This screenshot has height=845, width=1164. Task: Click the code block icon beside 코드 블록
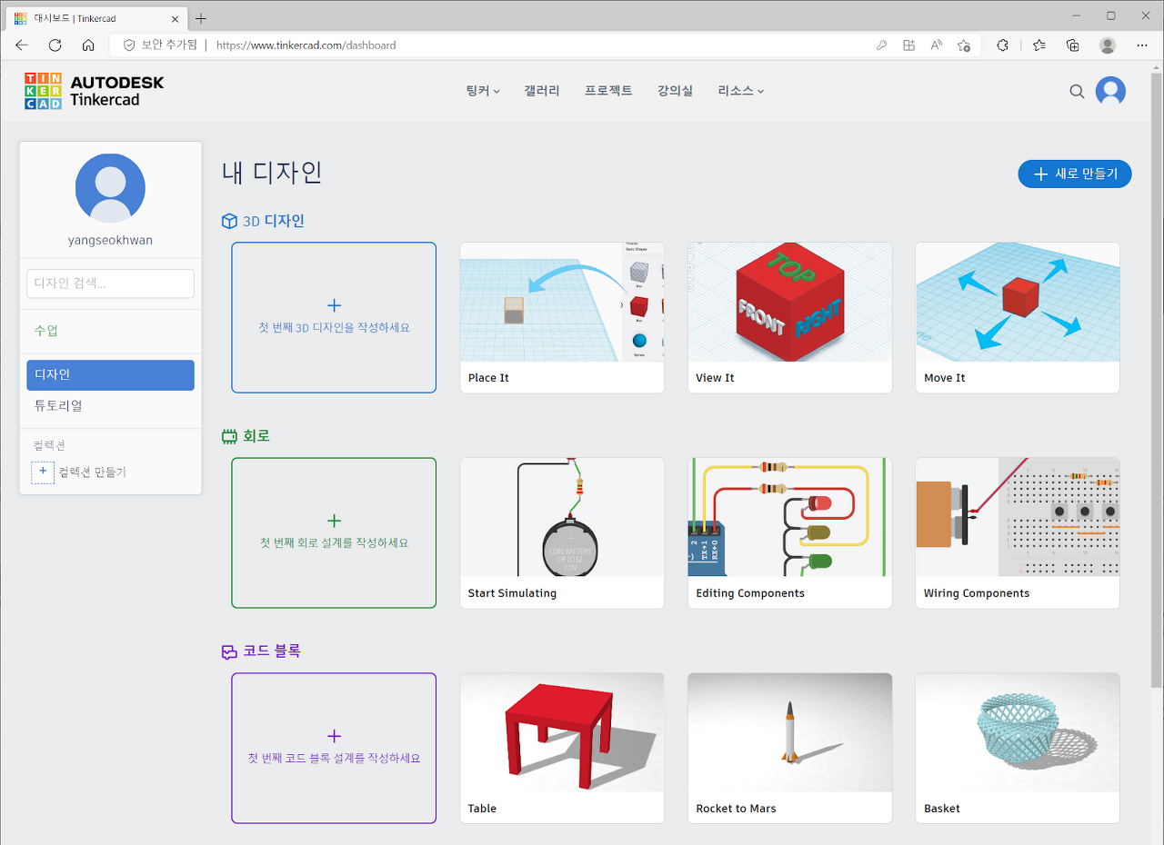click(229, 651)
